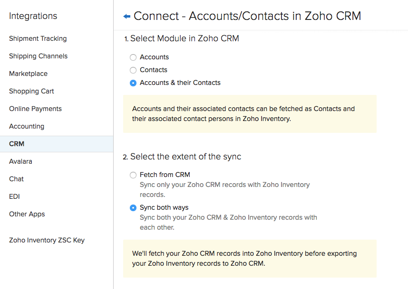
Task: Open the EDI integration section
Action: pos(14,196)
